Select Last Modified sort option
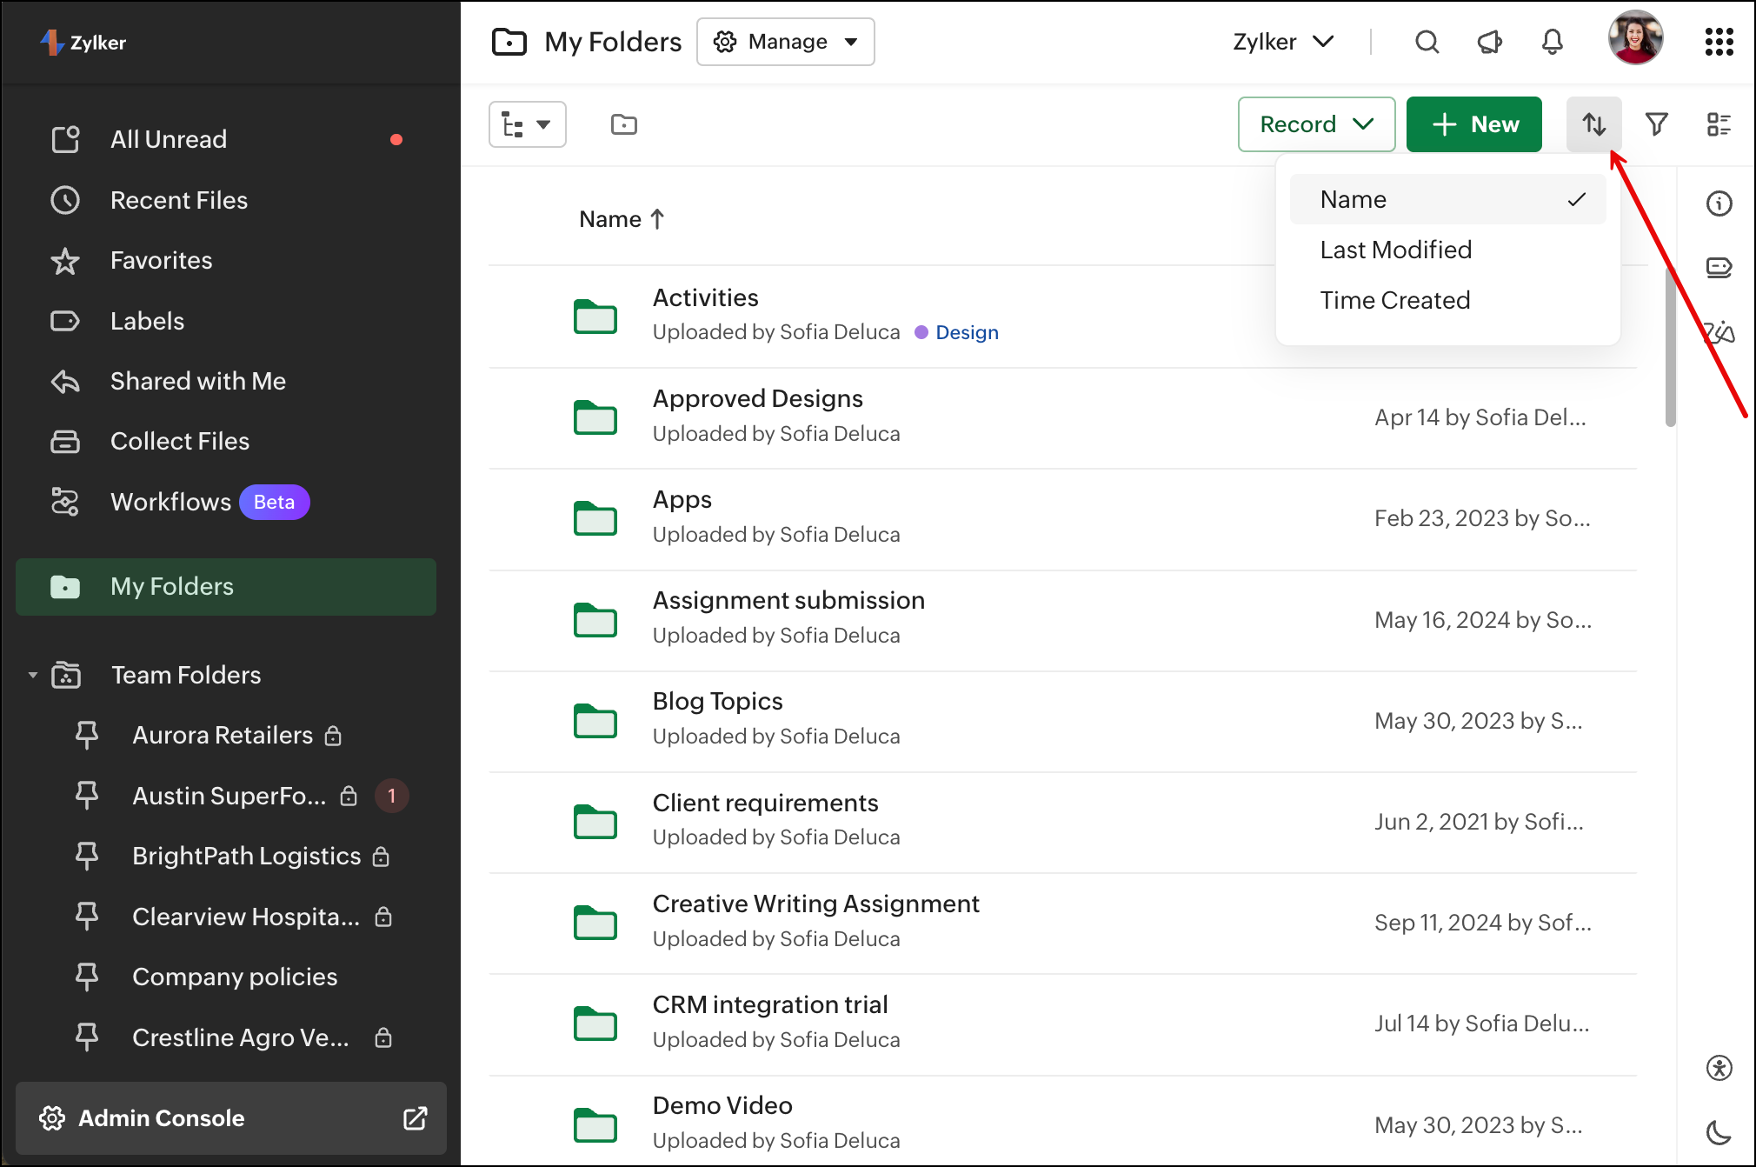1756x1167 pixels. (x=1447, y=250)
